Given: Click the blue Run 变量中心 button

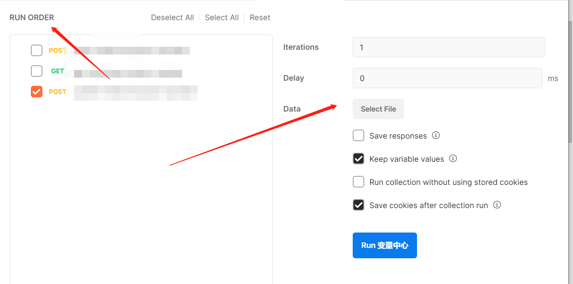Looking at the screenshot, I should (x=384, y=245).
